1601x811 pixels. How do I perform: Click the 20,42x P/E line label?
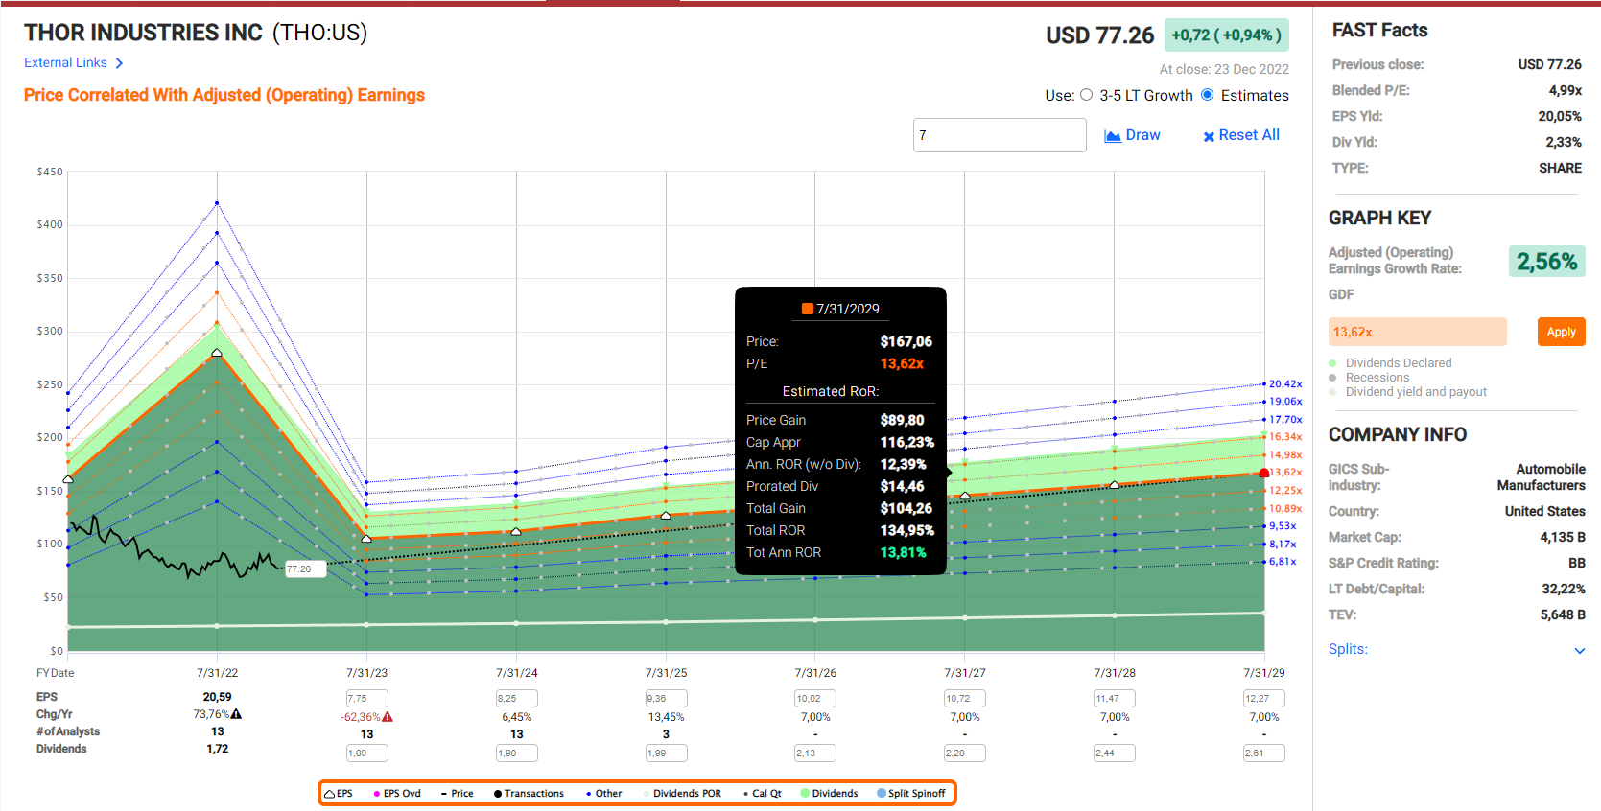pos(1285,384)
